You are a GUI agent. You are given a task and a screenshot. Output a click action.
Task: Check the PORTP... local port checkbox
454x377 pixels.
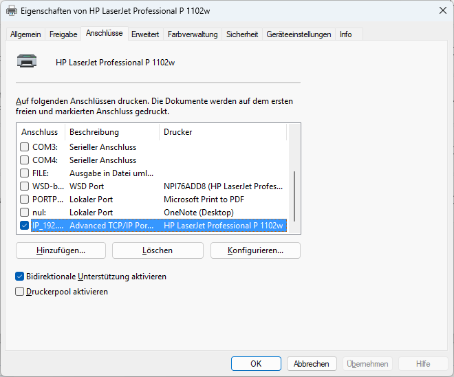[24, 200]
